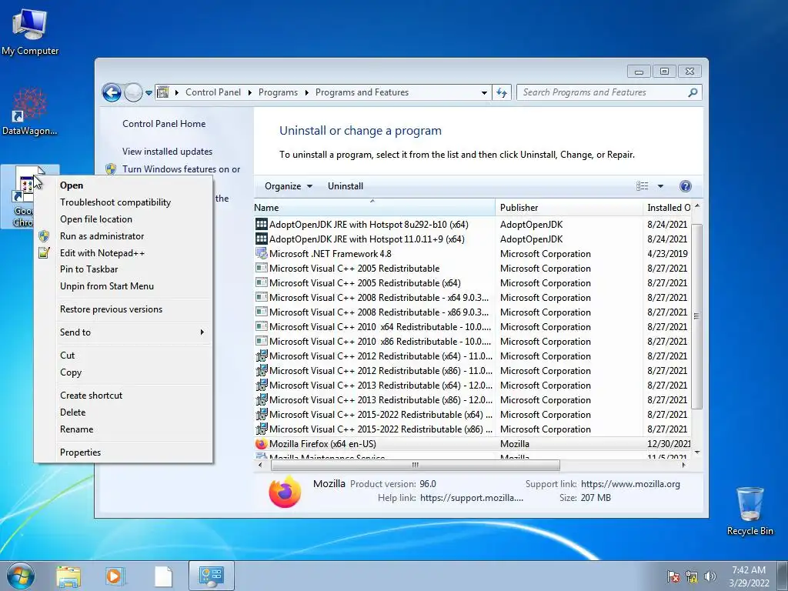Click the Microsoft .NET Framework 4.8 icon

(x=261, y=254)
